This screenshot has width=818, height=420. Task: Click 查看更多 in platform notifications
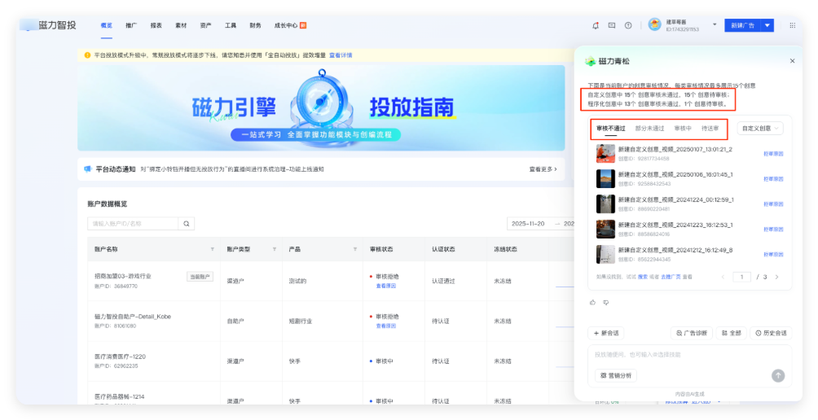[543, 169]
